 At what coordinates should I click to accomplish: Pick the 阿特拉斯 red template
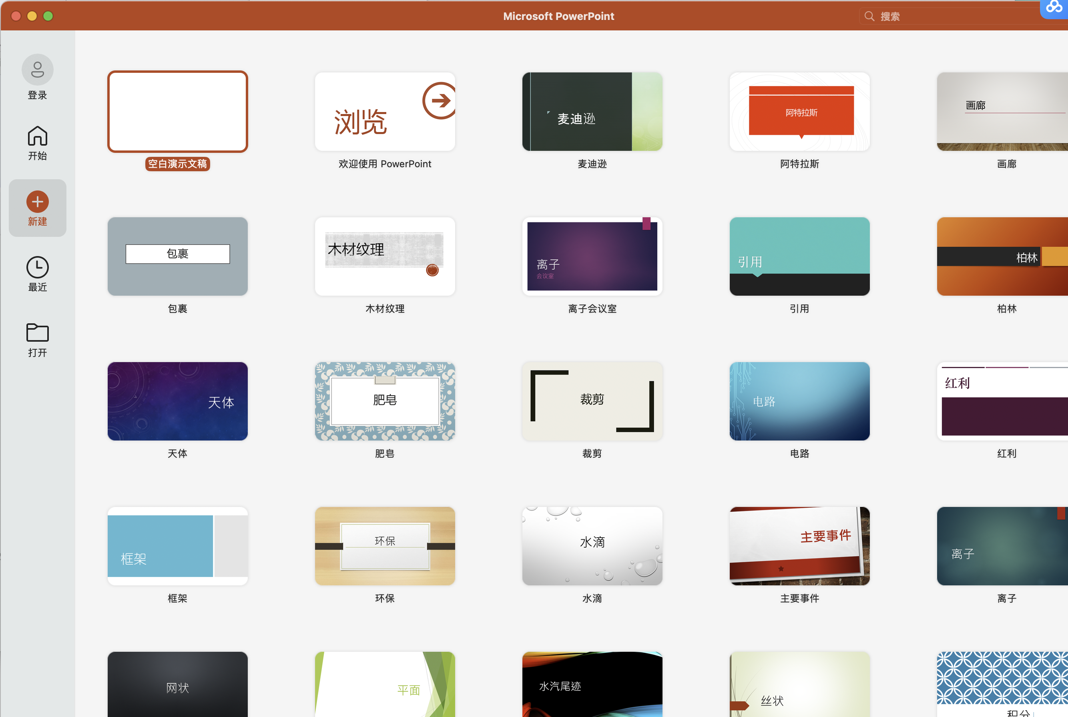click(799, 112)
